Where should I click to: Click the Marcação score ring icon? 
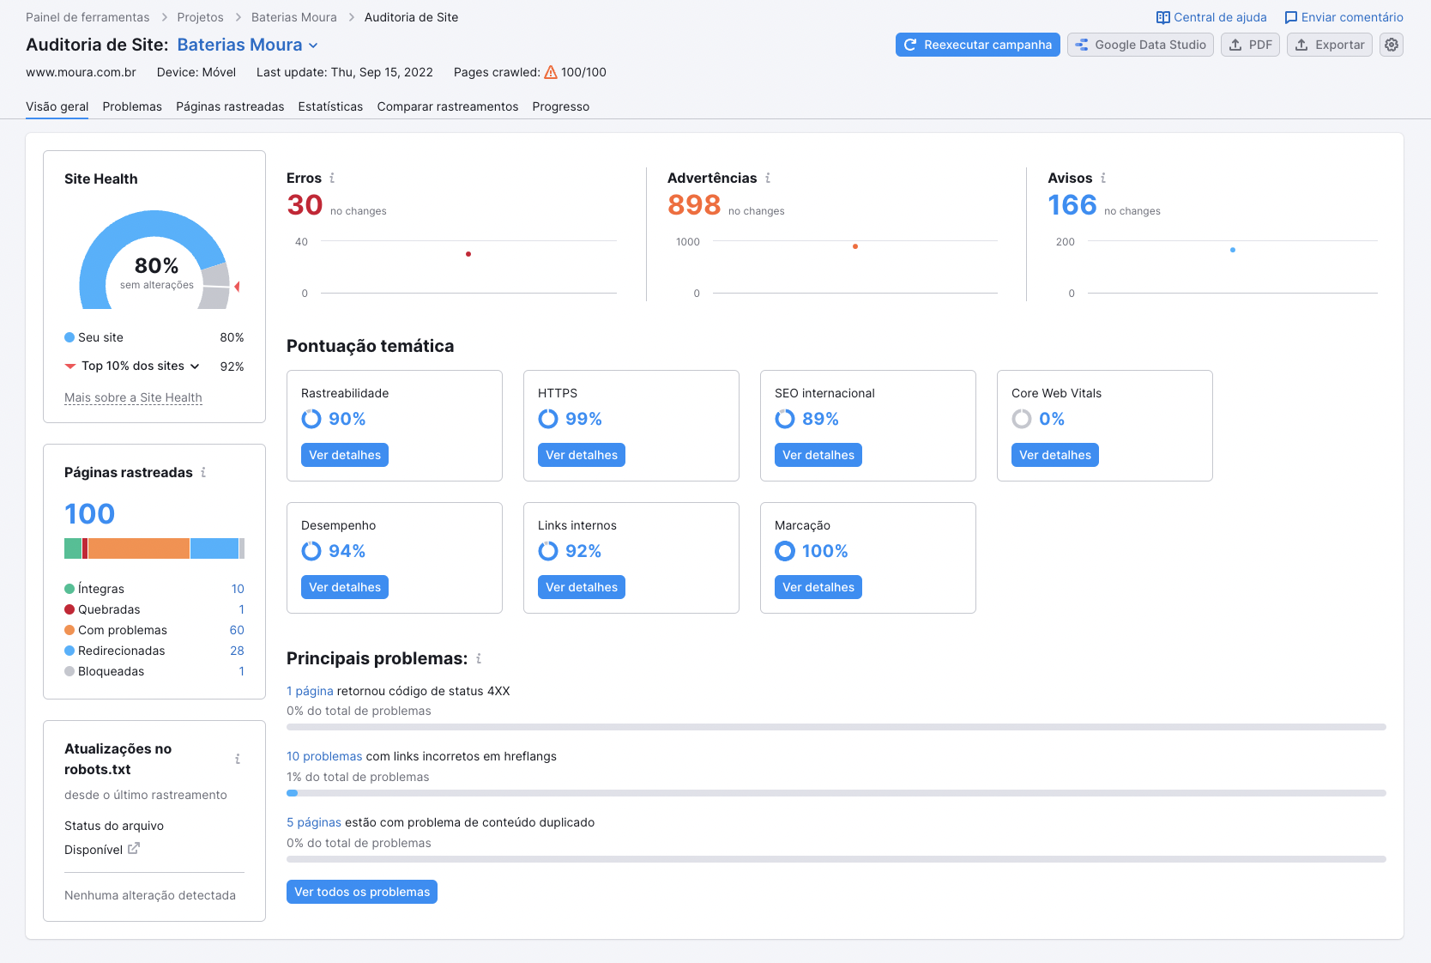pyautogui.click(x=785, y=551)
